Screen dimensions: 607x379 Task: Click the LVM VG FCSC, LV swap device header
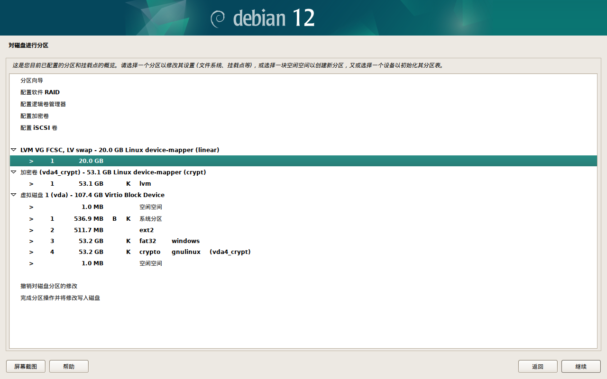120,150
